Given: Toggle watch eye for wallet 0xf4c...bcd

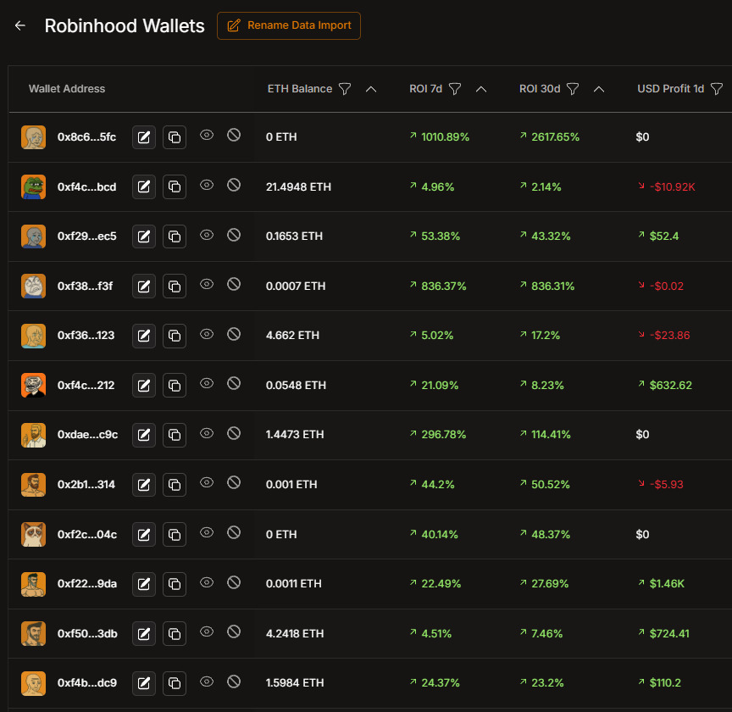Looking at the screenshot, I should tap(207, 185).
